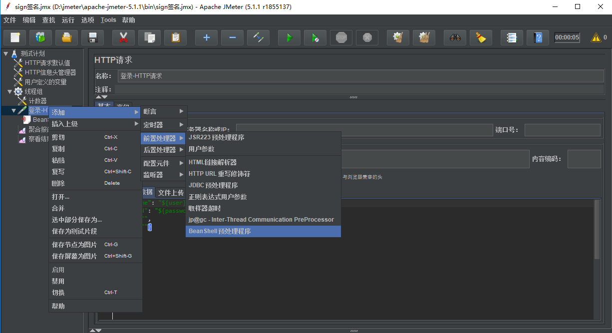Click the 名称 input field
612x333 pixels.
(x=361, y=76)
